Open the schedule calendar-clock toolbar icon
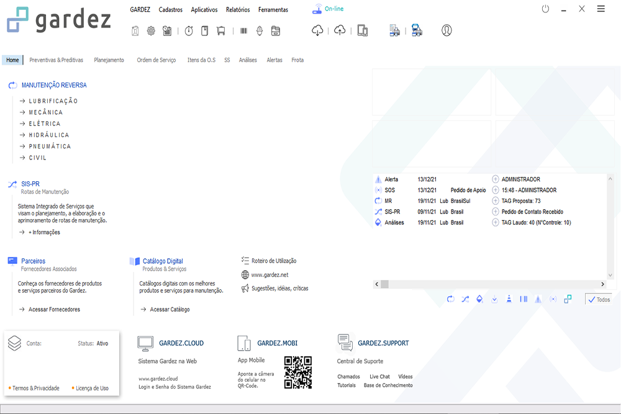This screenshot has width=621, height=414. pyautogui.click(x=167, y=30)
